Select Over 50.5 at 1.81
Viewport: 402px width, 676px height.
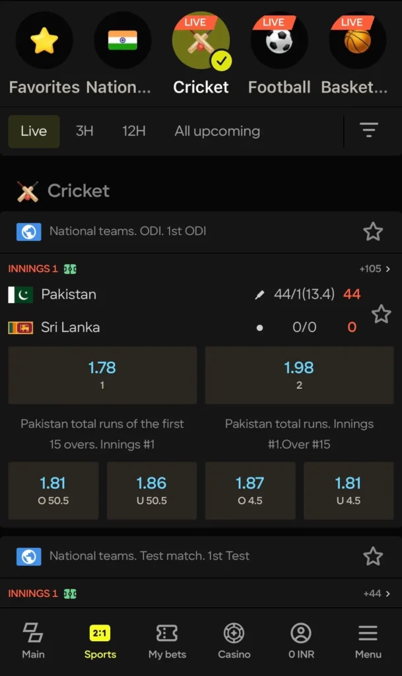[53, 490]
